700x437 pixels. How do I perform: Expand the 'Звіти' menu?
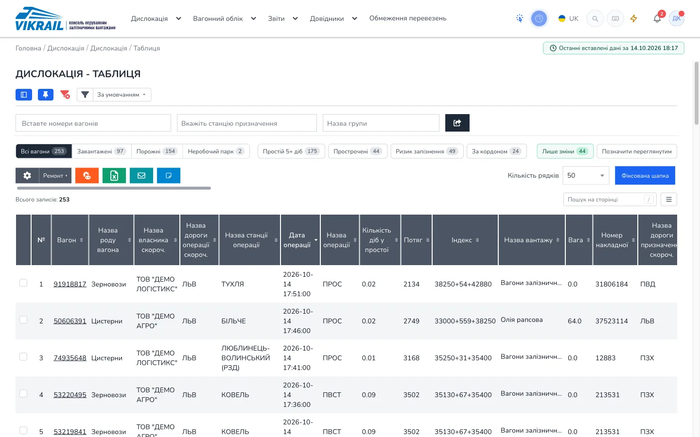(x=283, y=18)
